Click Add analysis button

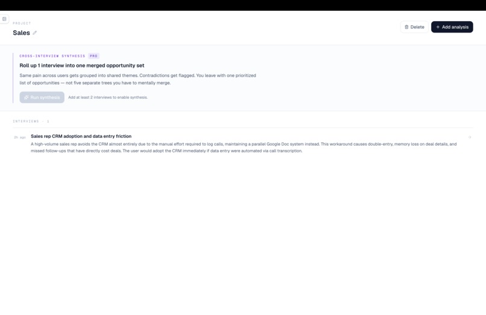[x=452, y=27]
